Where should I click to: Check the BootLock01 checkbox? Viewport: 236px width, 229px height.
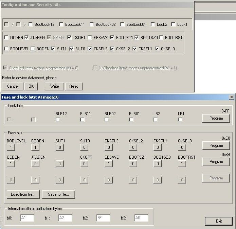(122, 24)
